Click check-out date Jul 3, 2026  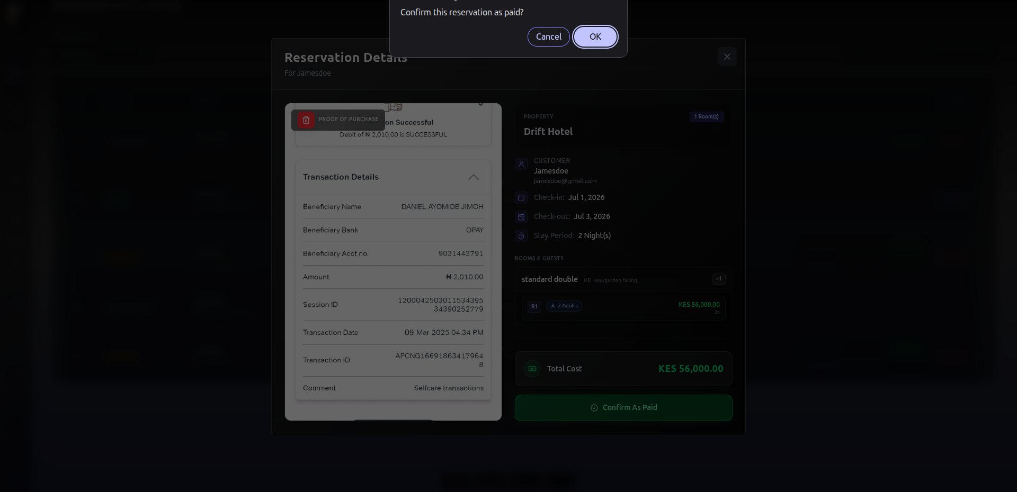(x=592, y=216)
